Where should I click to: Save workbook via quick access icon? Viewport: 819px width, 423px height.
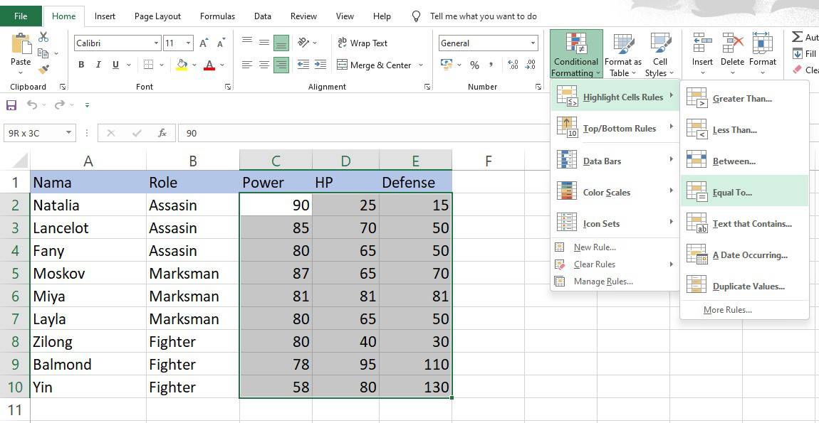point(11,105)
